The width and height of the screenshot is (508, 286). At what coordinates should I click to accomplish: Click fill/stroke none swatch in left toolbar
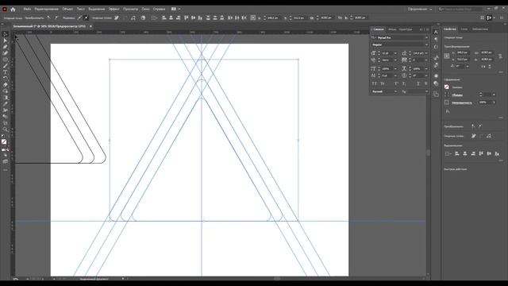click(4, 141)
